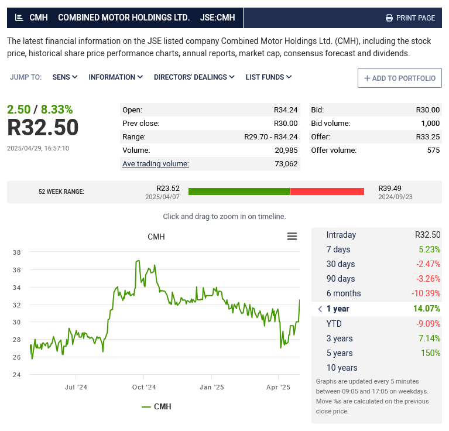Click the Range value R29.70 - R34.24
449x431 pixels.
pyautogui.click(x=270, y=137)
